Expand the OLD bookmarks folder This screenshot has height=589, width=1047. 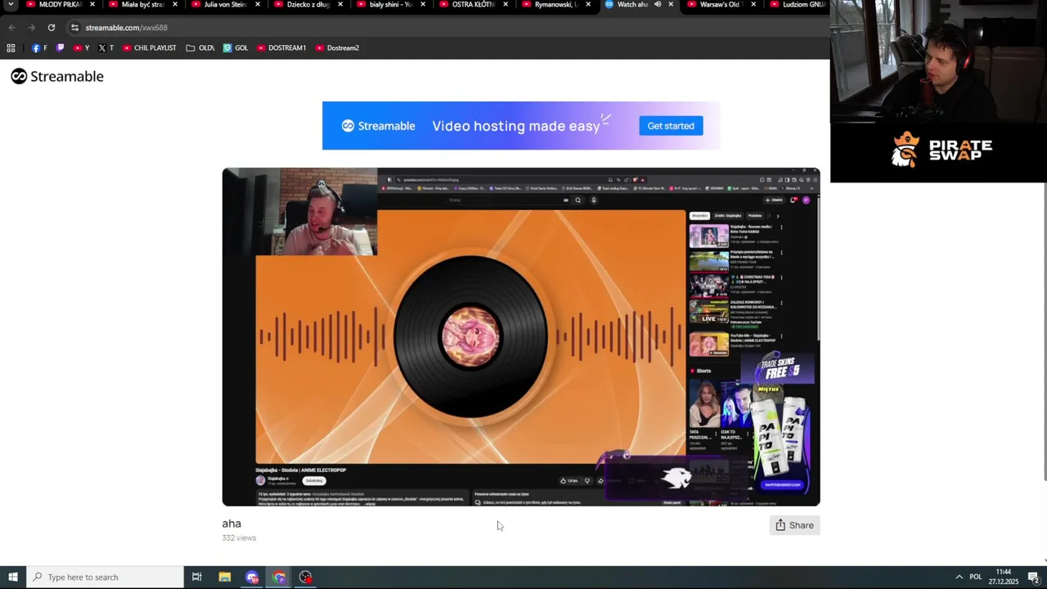[200, 48]
